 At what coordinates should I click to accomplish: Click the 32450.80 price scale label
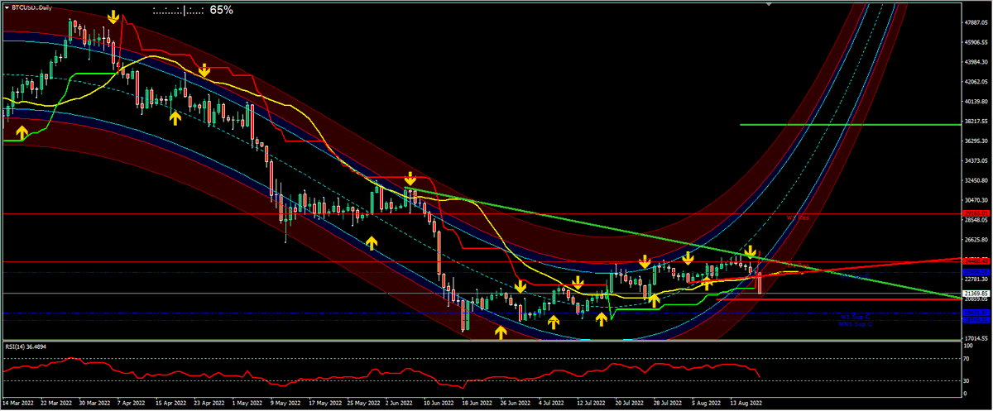976,181
